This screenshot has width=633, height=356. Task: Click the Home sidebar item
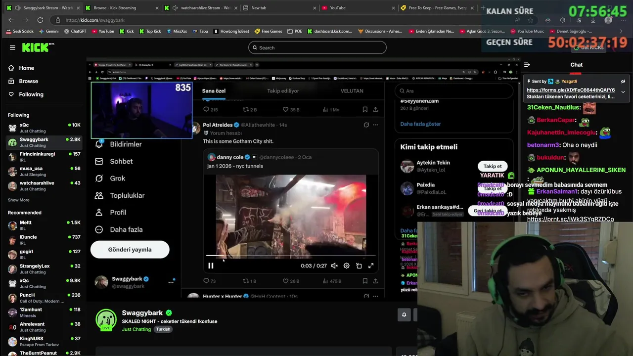click(26, 68)
